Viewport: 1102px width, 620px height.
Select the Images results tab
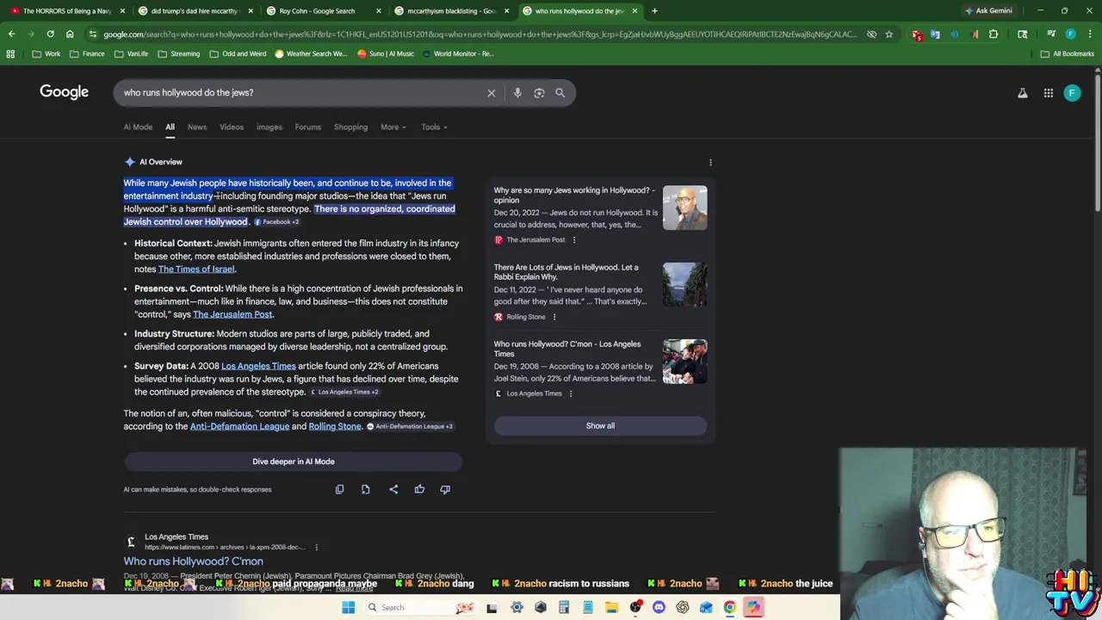[269, 127]
